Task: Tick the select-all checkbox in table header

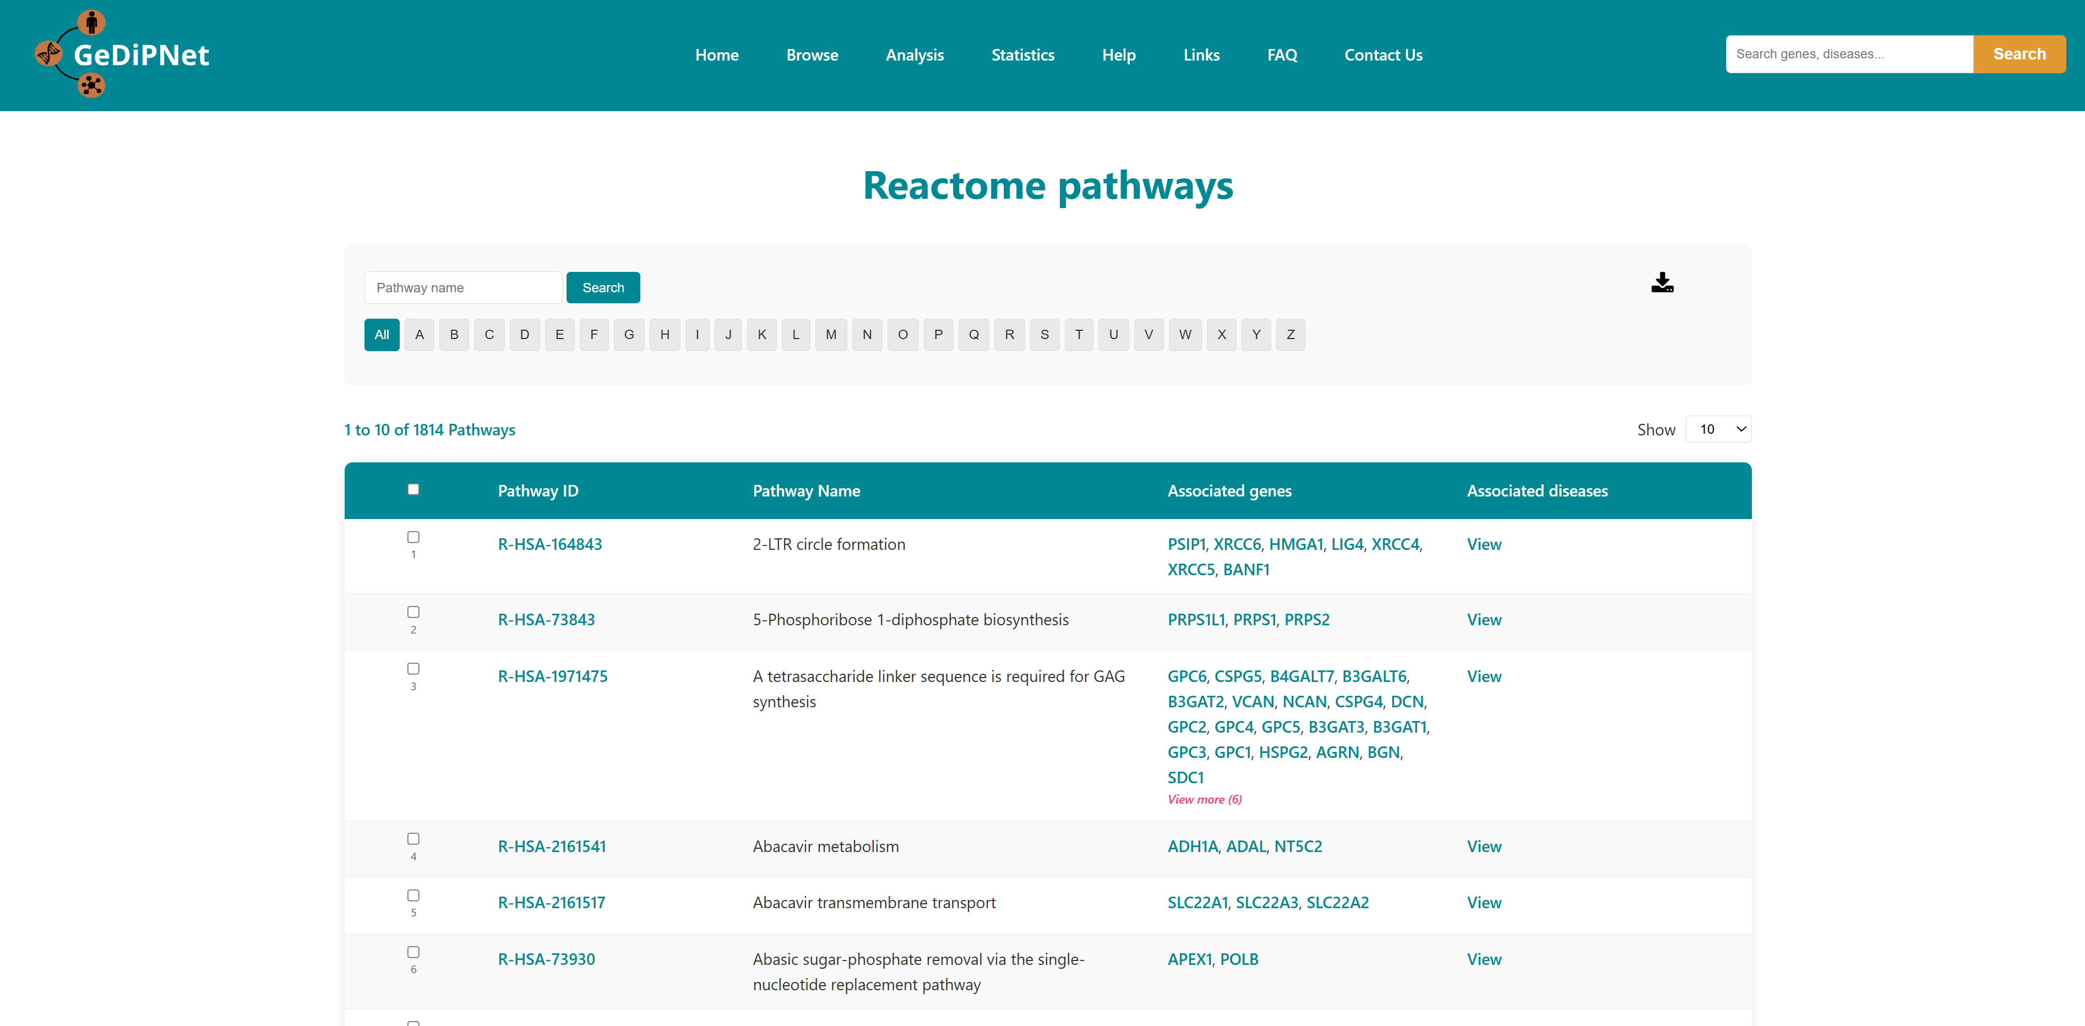Action: [413, 489]
